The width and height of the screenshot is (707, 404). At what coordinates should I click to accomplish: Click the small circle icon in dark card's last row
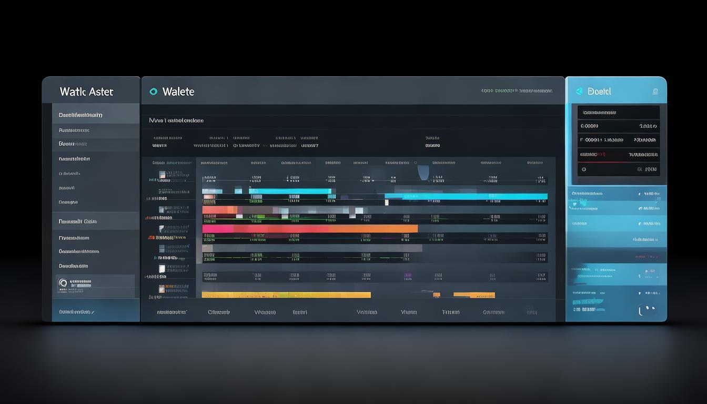point(584,169)
